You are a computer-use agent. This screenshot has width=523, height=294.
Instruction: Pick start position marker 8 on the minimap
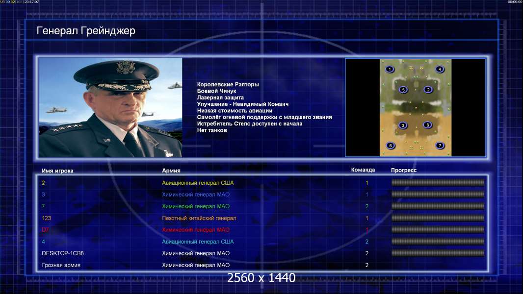coord(428,125)
